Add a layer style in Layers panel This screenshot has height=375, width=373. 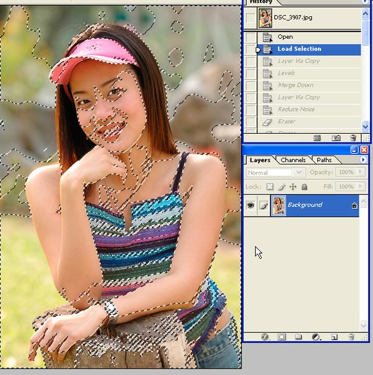pyautogui.click(x=265, y=337)
